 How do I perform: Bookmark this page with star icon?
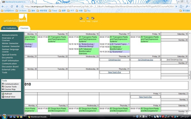coord(22,6)
